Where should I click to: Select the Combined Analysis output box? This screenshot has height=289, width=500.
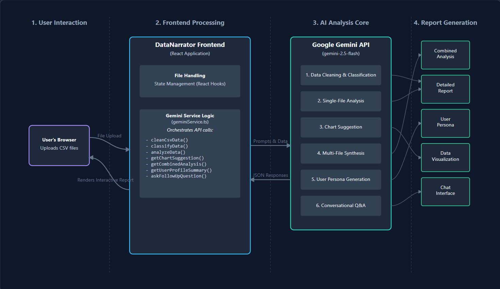(446, 55)
